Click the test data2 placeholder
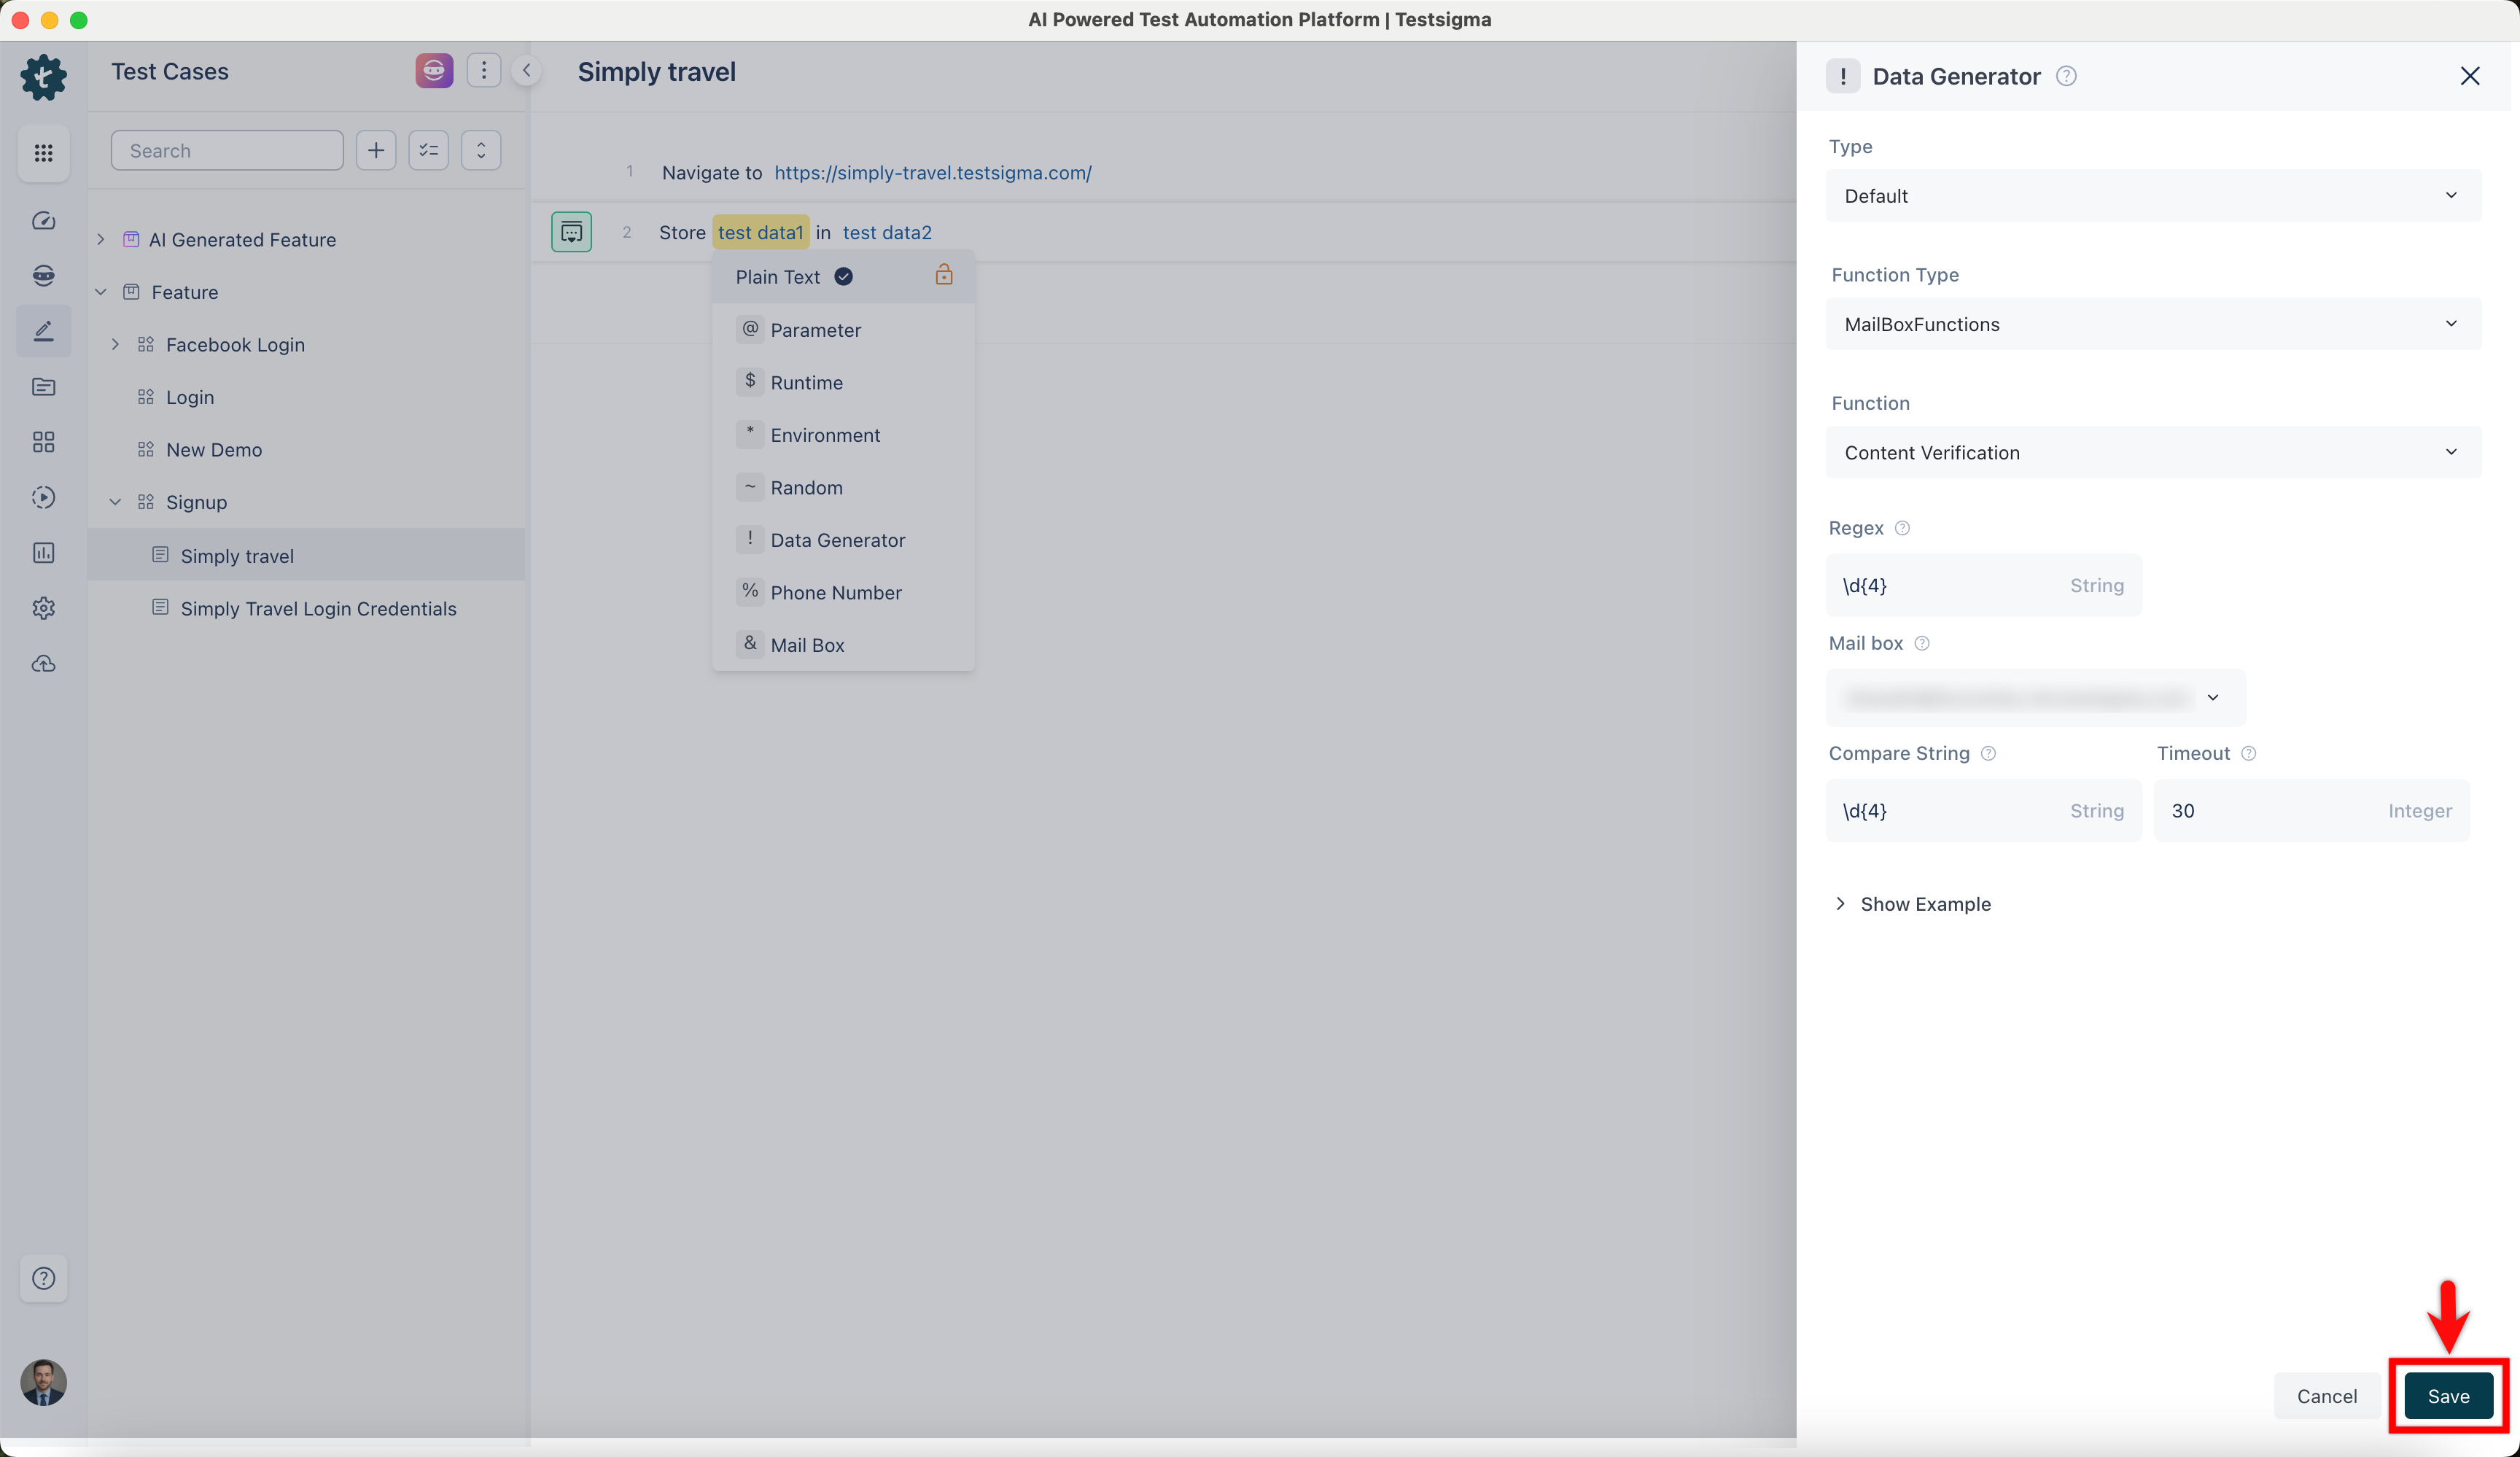 (887, 232)
